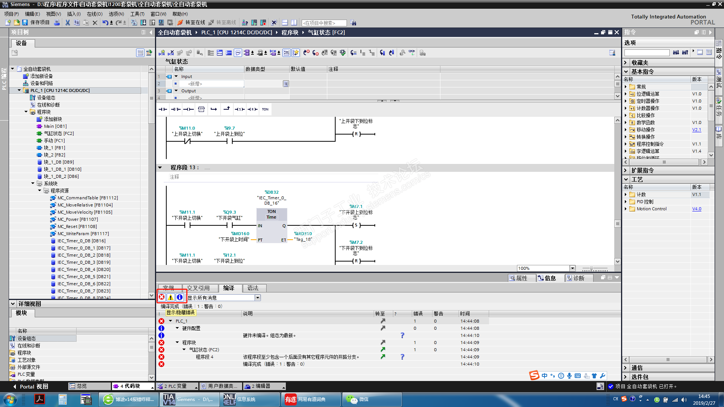Expand the 定时器操作 instruction folder
The image size is (724, 407).
pyautogui.click(x=626, y=101)
